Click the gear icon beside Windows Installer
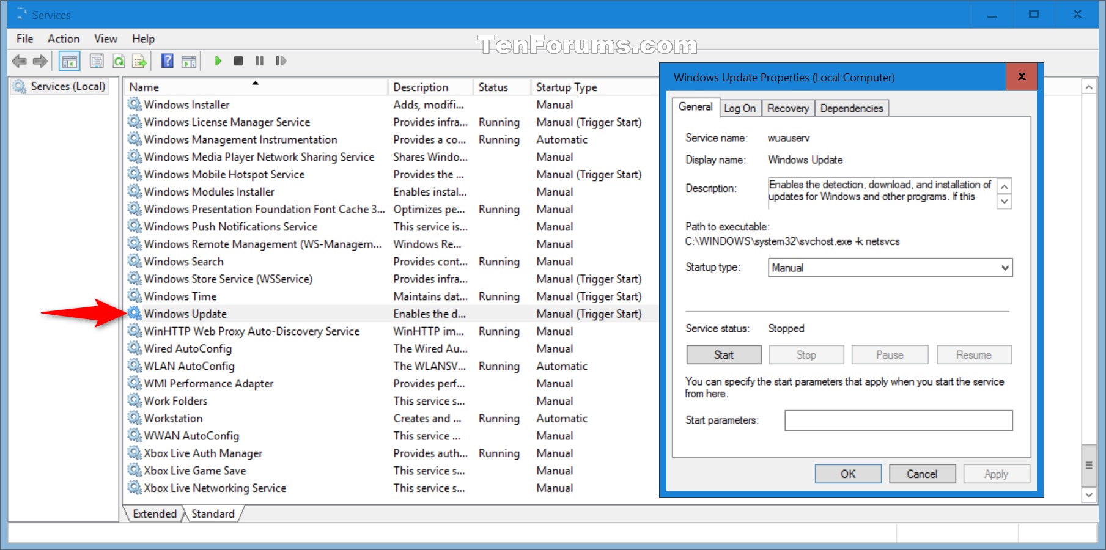The width and height of the screenshot is (1106, 550). pyautogui.click(x=135, y=105)
